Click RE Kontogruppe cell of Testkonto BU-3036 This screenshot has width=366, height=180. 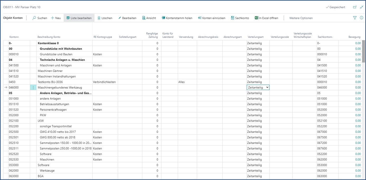point(104,82)
